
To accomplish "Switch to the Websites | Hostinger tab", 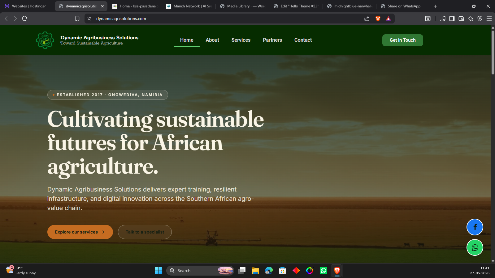I will [x=26, y=6].
